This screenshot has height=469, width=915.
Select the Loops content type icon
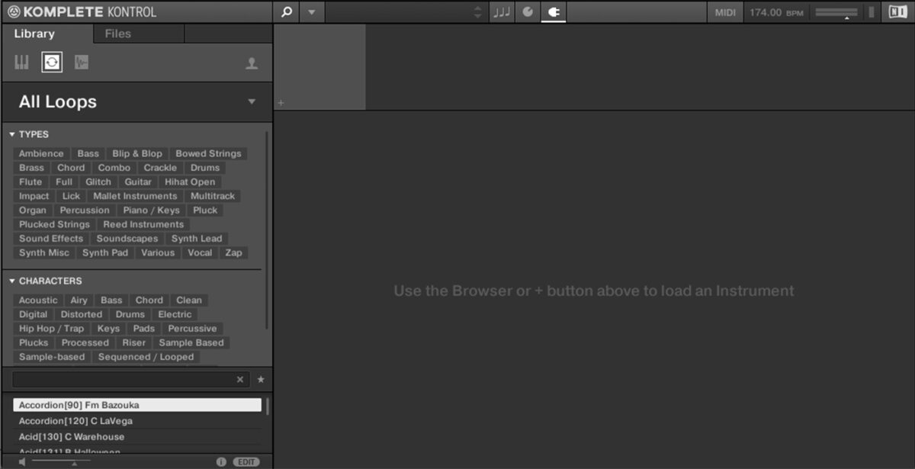52,63
